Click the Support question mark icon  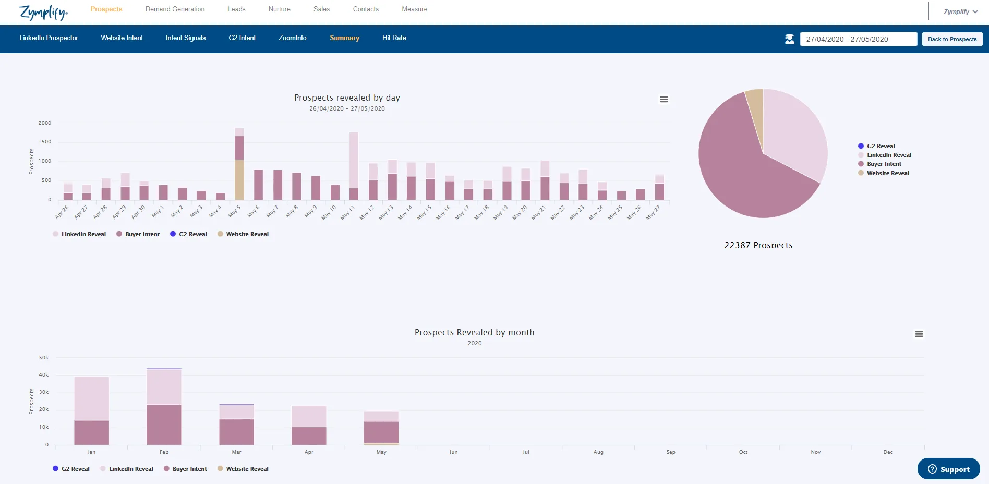pos(932,469)
